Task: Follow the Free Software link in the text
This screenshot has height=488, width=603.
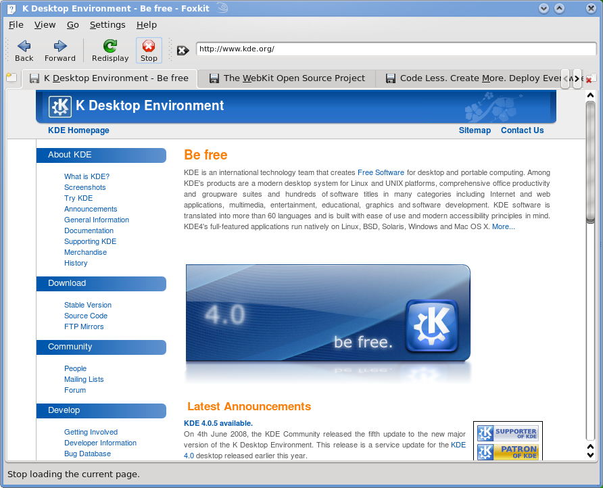Action: click(381, 172)
